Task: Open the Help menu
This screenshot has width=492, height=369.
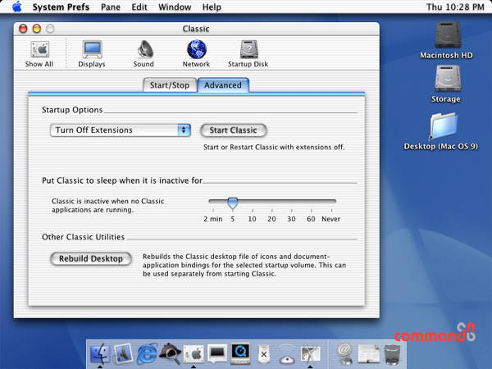Action: click(x=212, y=7)
